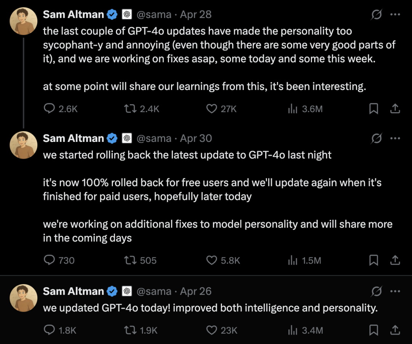Share the Apr 28 tweet
The width and height of the screenshot is (412, 344).
click(x=395, y=108)
